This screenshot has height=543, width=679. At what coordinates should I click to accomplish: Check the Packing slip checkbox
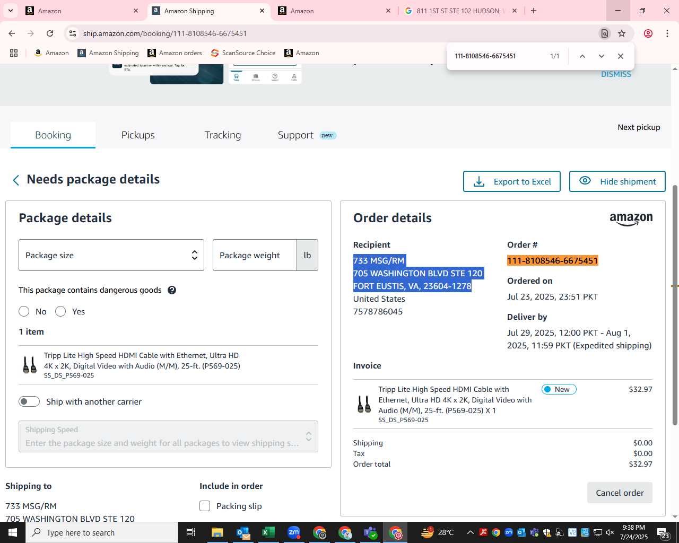point(205,506)
